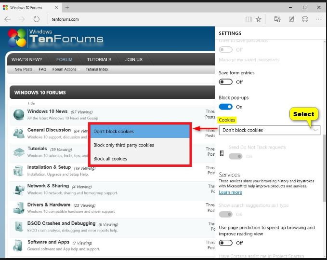Enable page prediction switch
327x260 pixels.
[226, 243]
